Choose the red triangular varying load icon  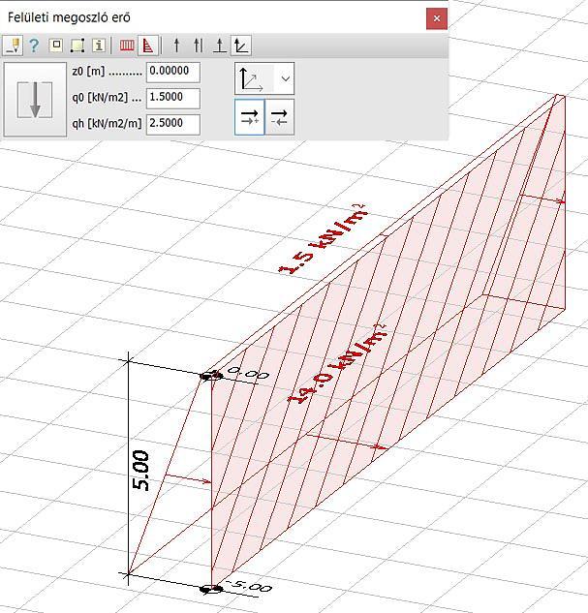148,46
